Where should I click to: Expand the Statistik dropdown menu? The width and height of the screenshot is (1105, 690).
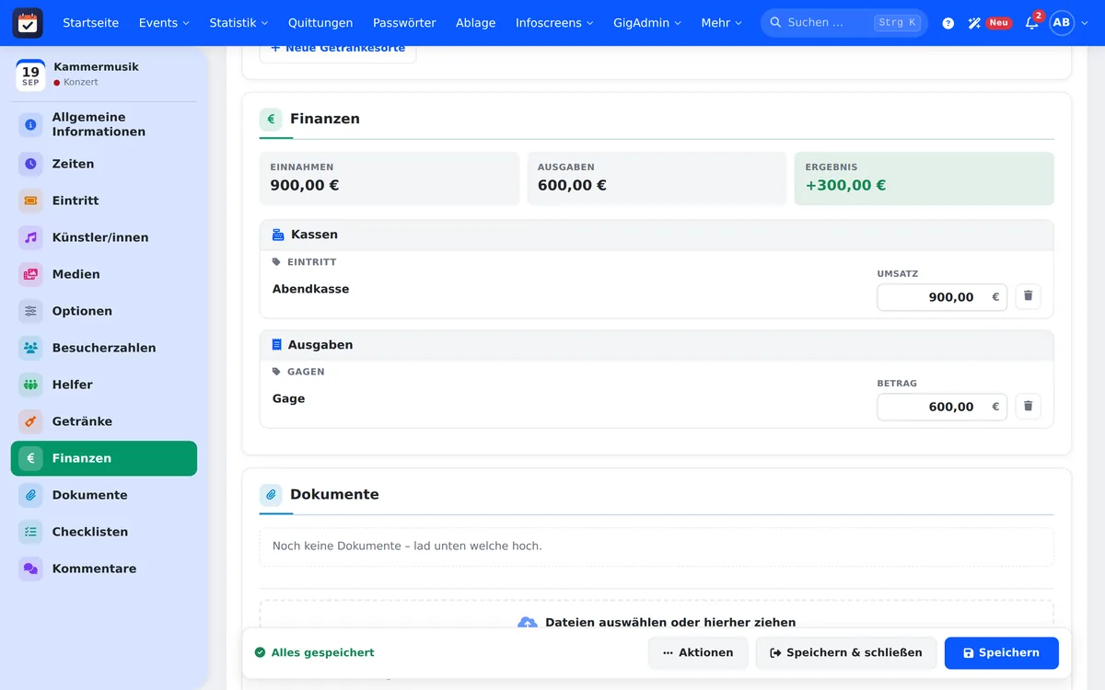[x=238, y=23]
